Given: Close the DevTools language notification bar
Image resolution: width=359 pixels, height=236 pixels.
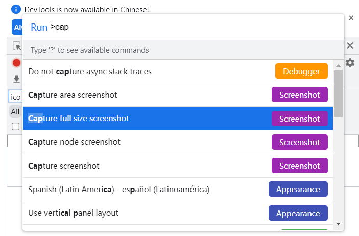Looking at the screenshot, I should pyautogui.click(x=351, y=18).
